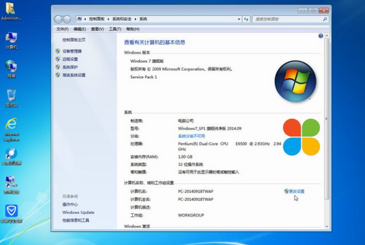Click the 系统分级不可用 rating link
The width and height of the screenshot is (365, 245).
pos(192,136)
